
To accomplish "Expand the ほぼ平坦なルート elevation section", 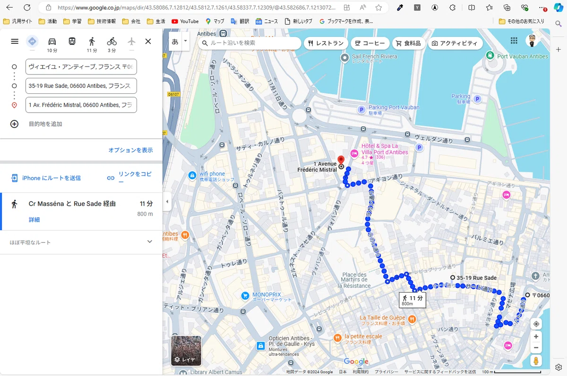I will (81, 242).
